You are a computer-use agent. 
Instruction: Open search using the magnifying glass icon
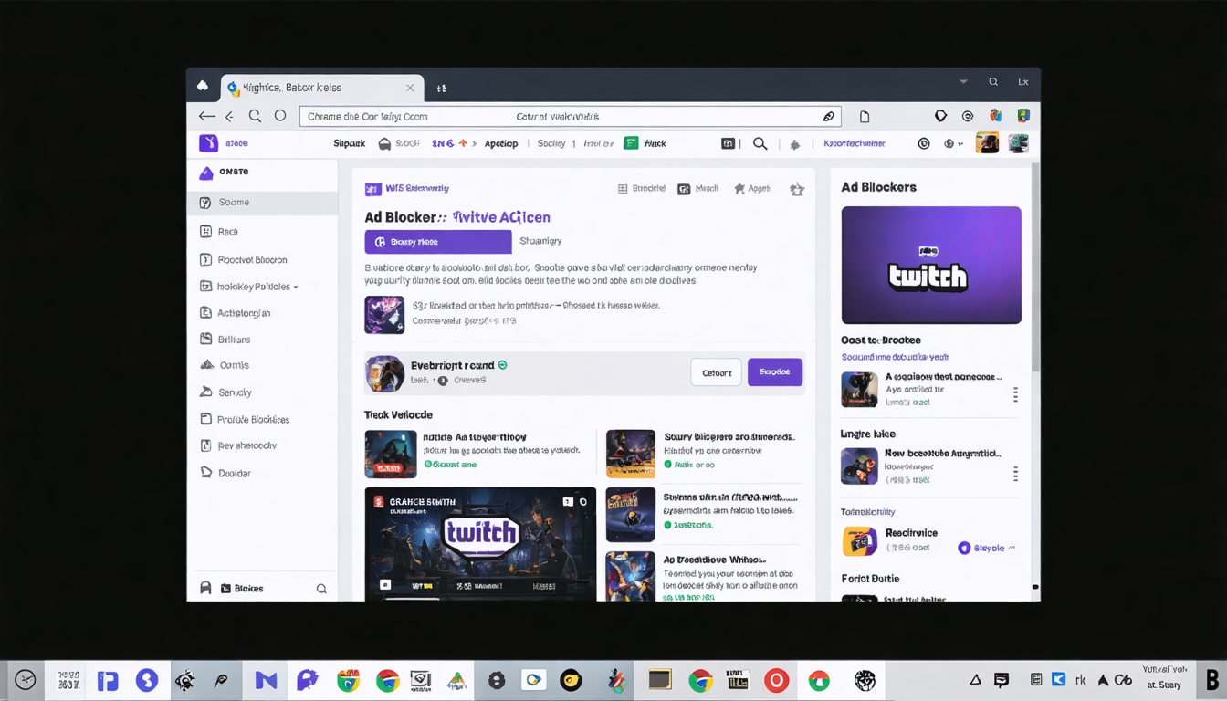pyautogui.click(x=760, y=143)
